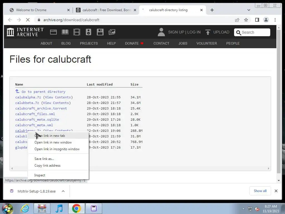Open the ABOUT nav link

(46, 43)
